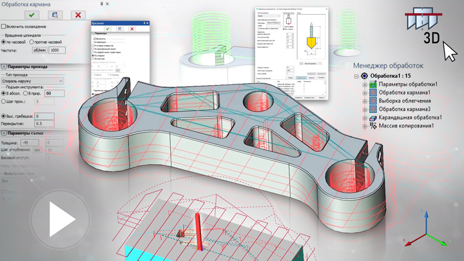Expand the Параметры обработки1 node
464x261 pixels.
pyautogui.click(x=365, y=84)
